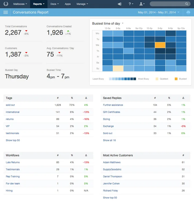
Task: Click the orange busiest heatmap cell
Action: point(160,45)
